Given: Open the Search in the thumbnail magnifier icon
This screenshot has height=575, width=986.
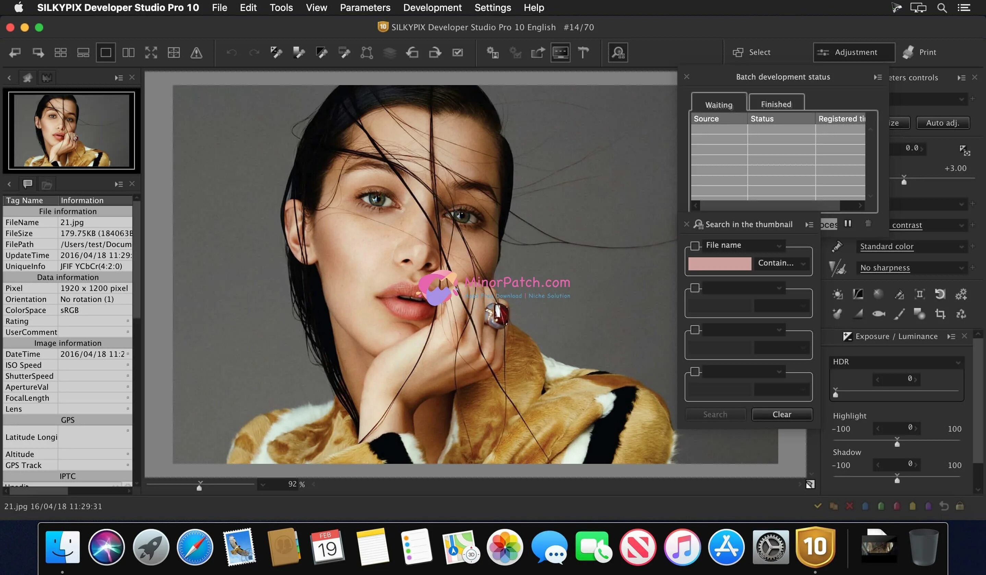Looking at the screenshot, I should tap(698, 224).
